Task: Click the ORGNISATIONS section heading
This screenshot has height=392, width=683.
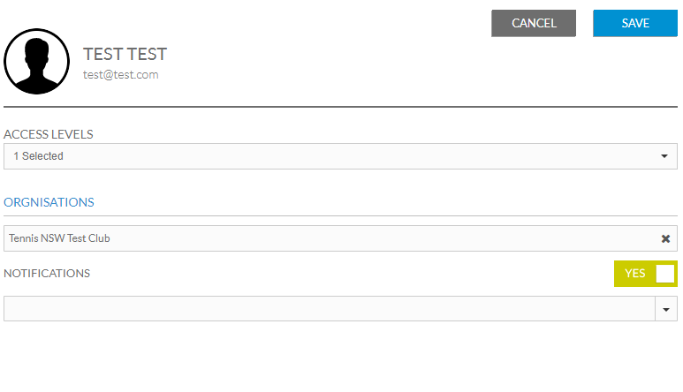Action: 49,202
